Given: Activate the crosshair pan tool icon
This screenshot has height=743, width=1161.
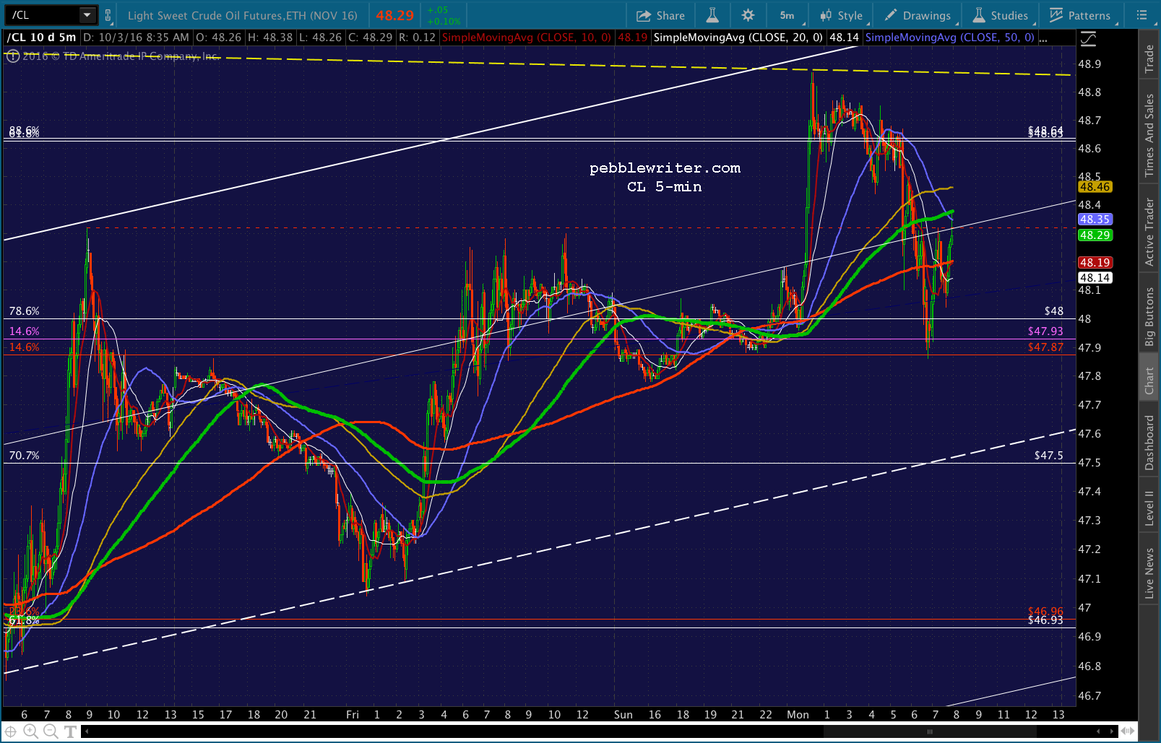Looking at the screenshot, I should pos(11,731).
